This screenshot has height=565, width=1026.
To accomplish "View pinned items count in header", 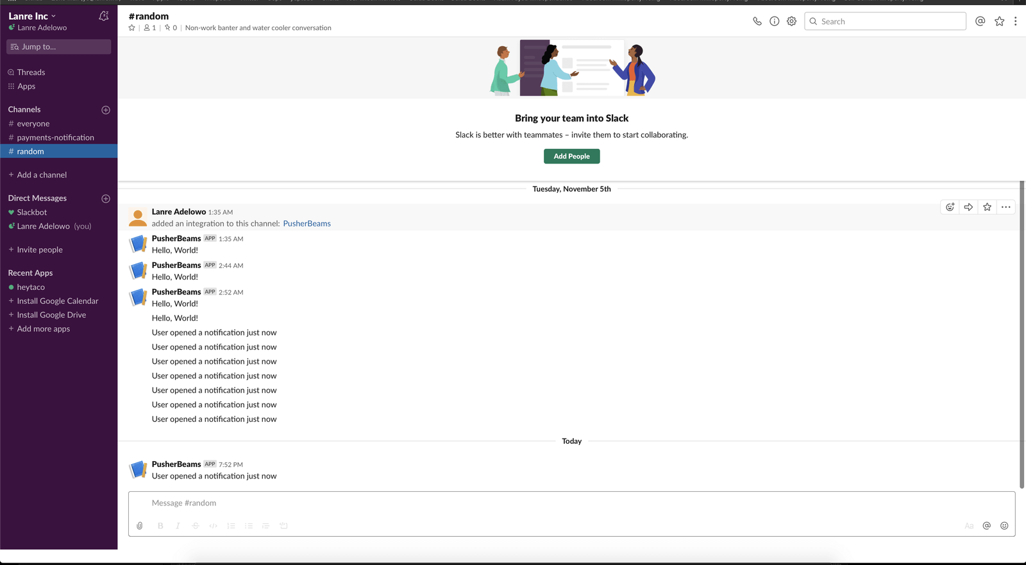I will pyautogui.click(x=171, y=28).
